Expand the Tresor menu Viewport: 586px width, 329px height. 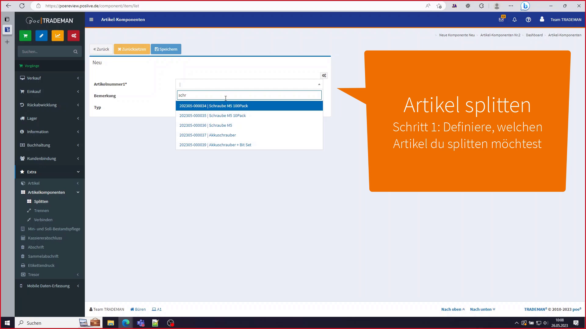pyautogui.click(x=50, y=274)
